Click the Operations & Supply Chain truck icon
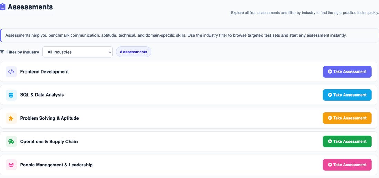Image resolution: width=379 pixels, height=178 pixels. click(11, 142)
